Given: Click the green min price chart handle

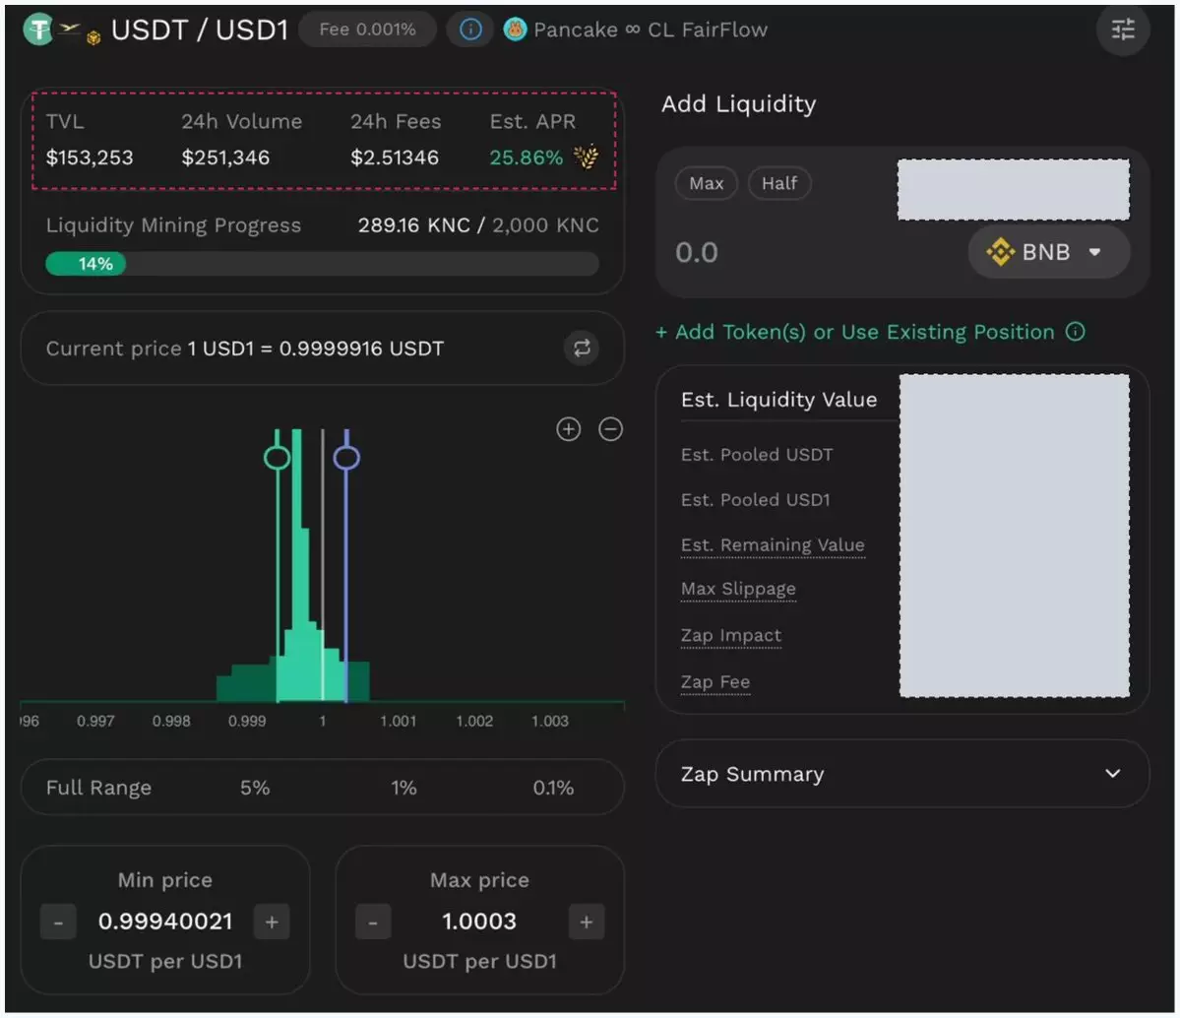Looking at the screenshot, I should (278, 458).
